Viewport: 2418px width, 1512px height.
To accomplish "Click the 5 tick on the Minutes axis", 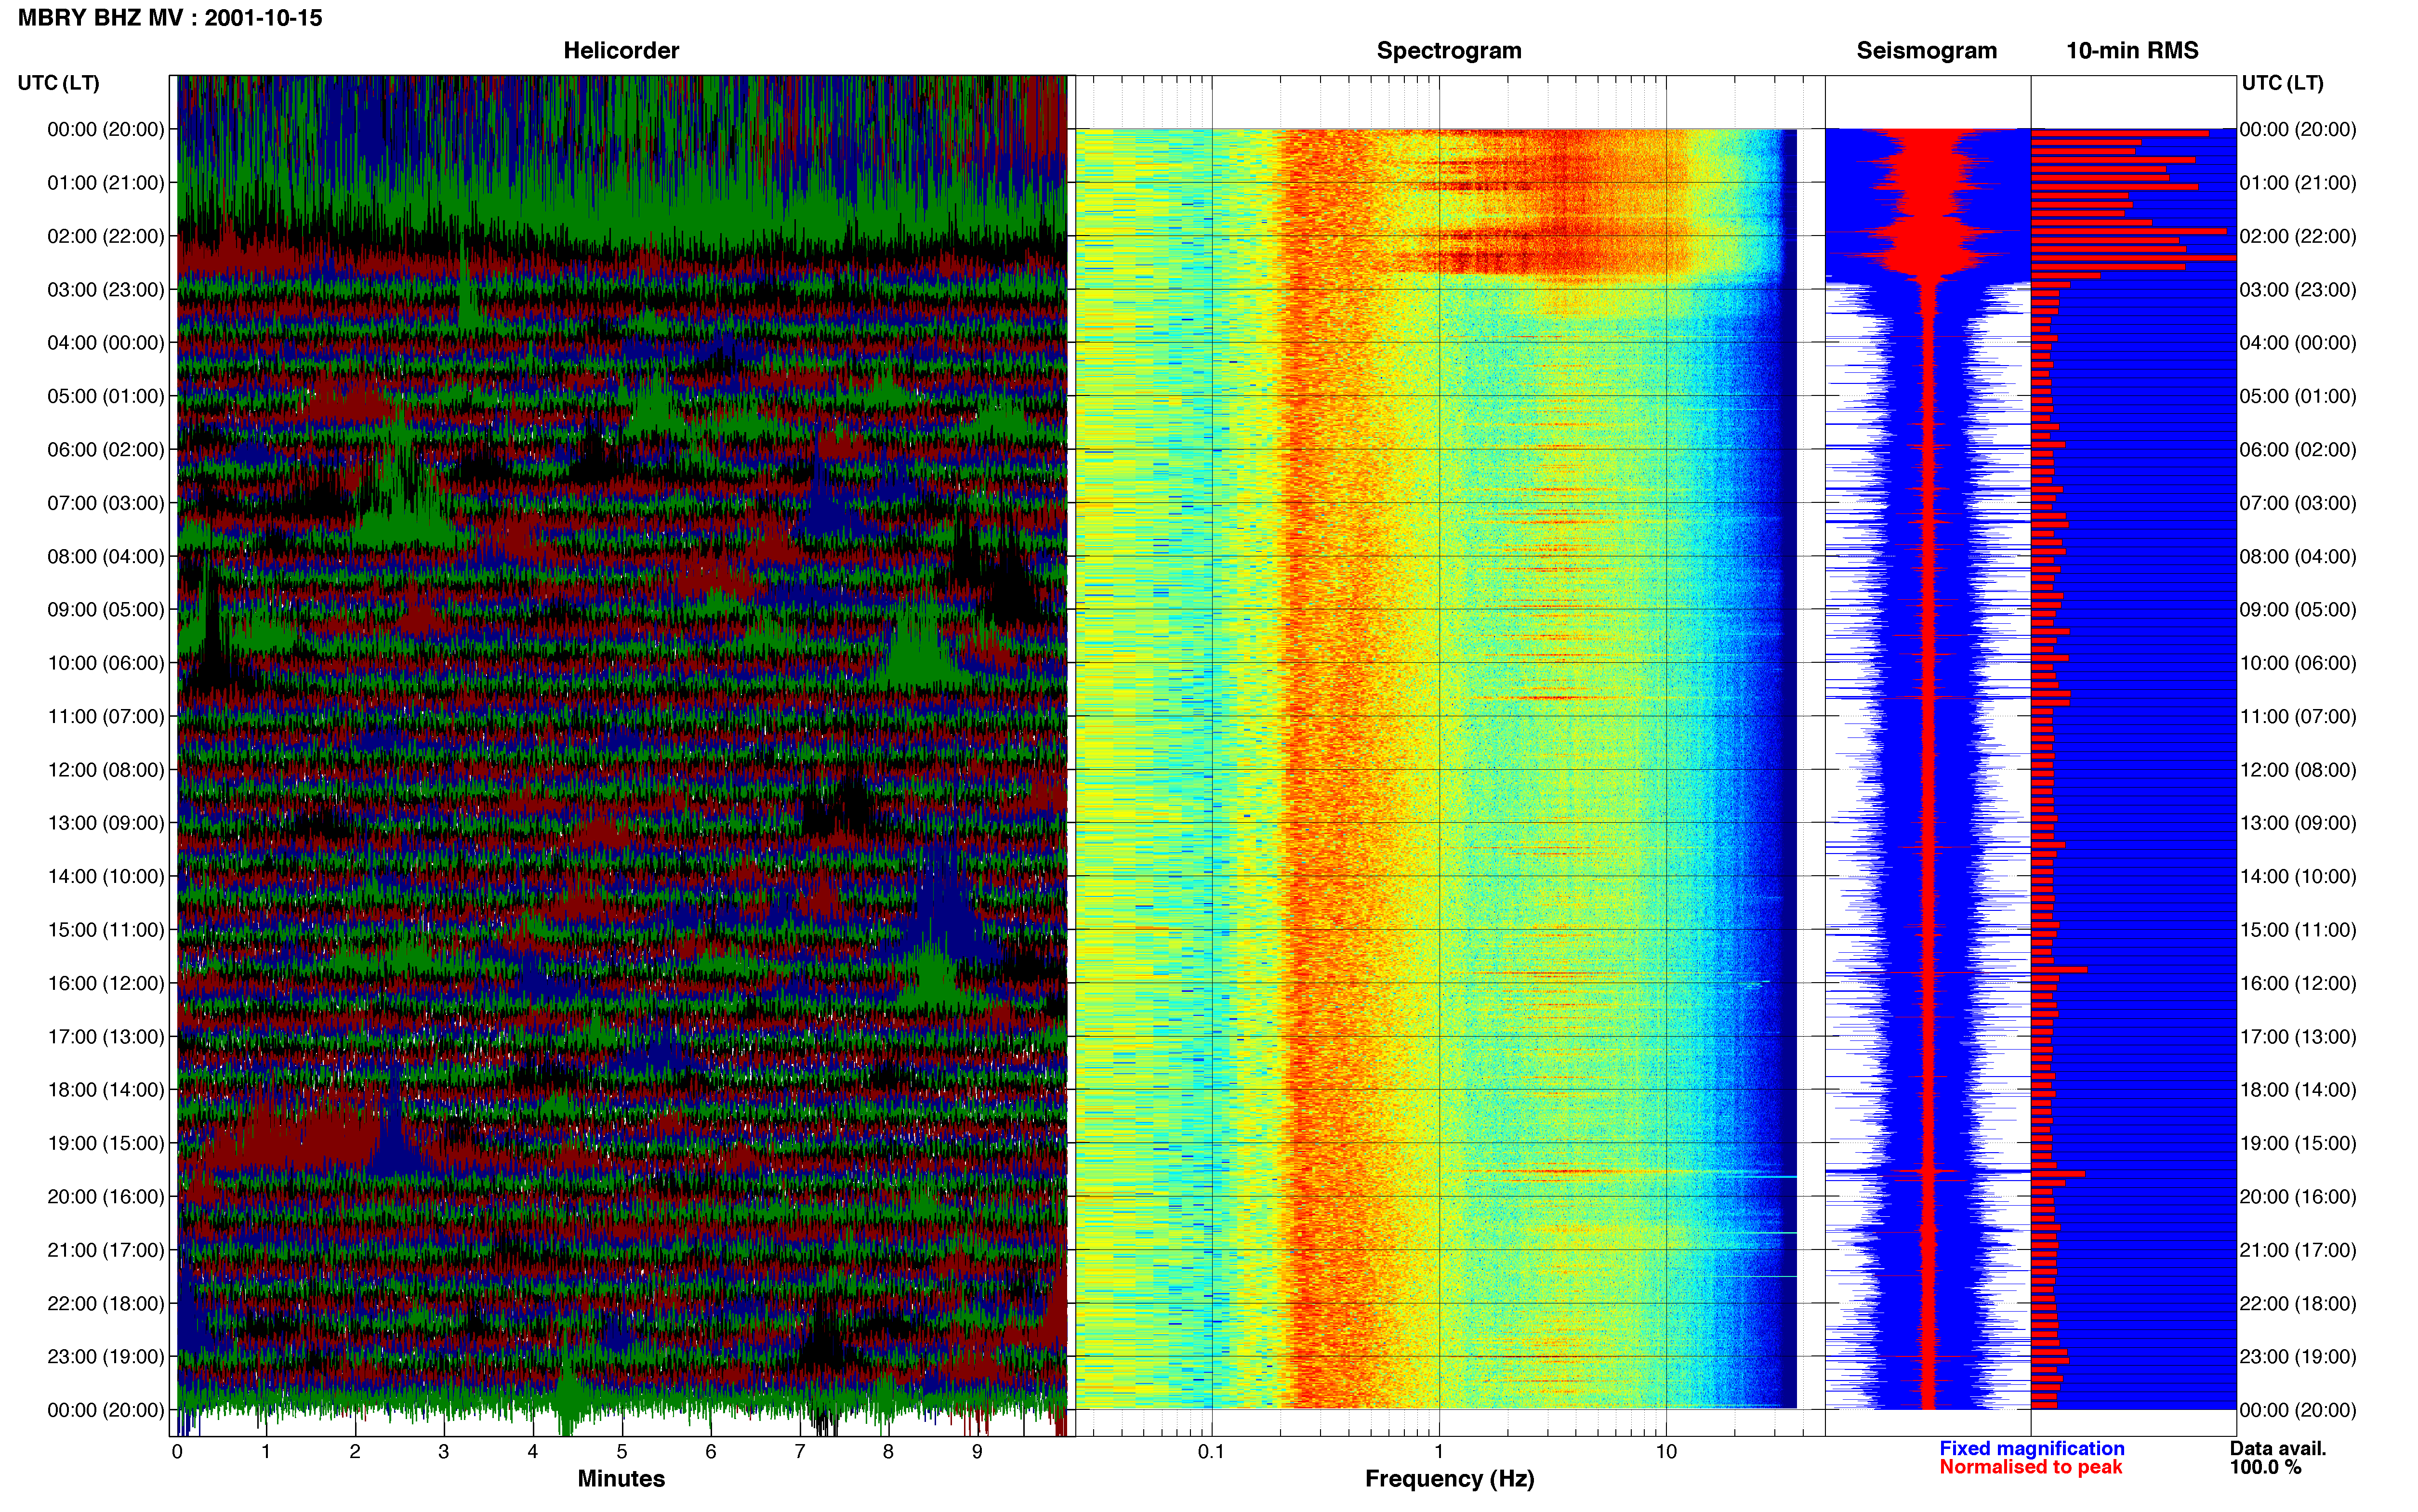I will (x=622, y=1451).
